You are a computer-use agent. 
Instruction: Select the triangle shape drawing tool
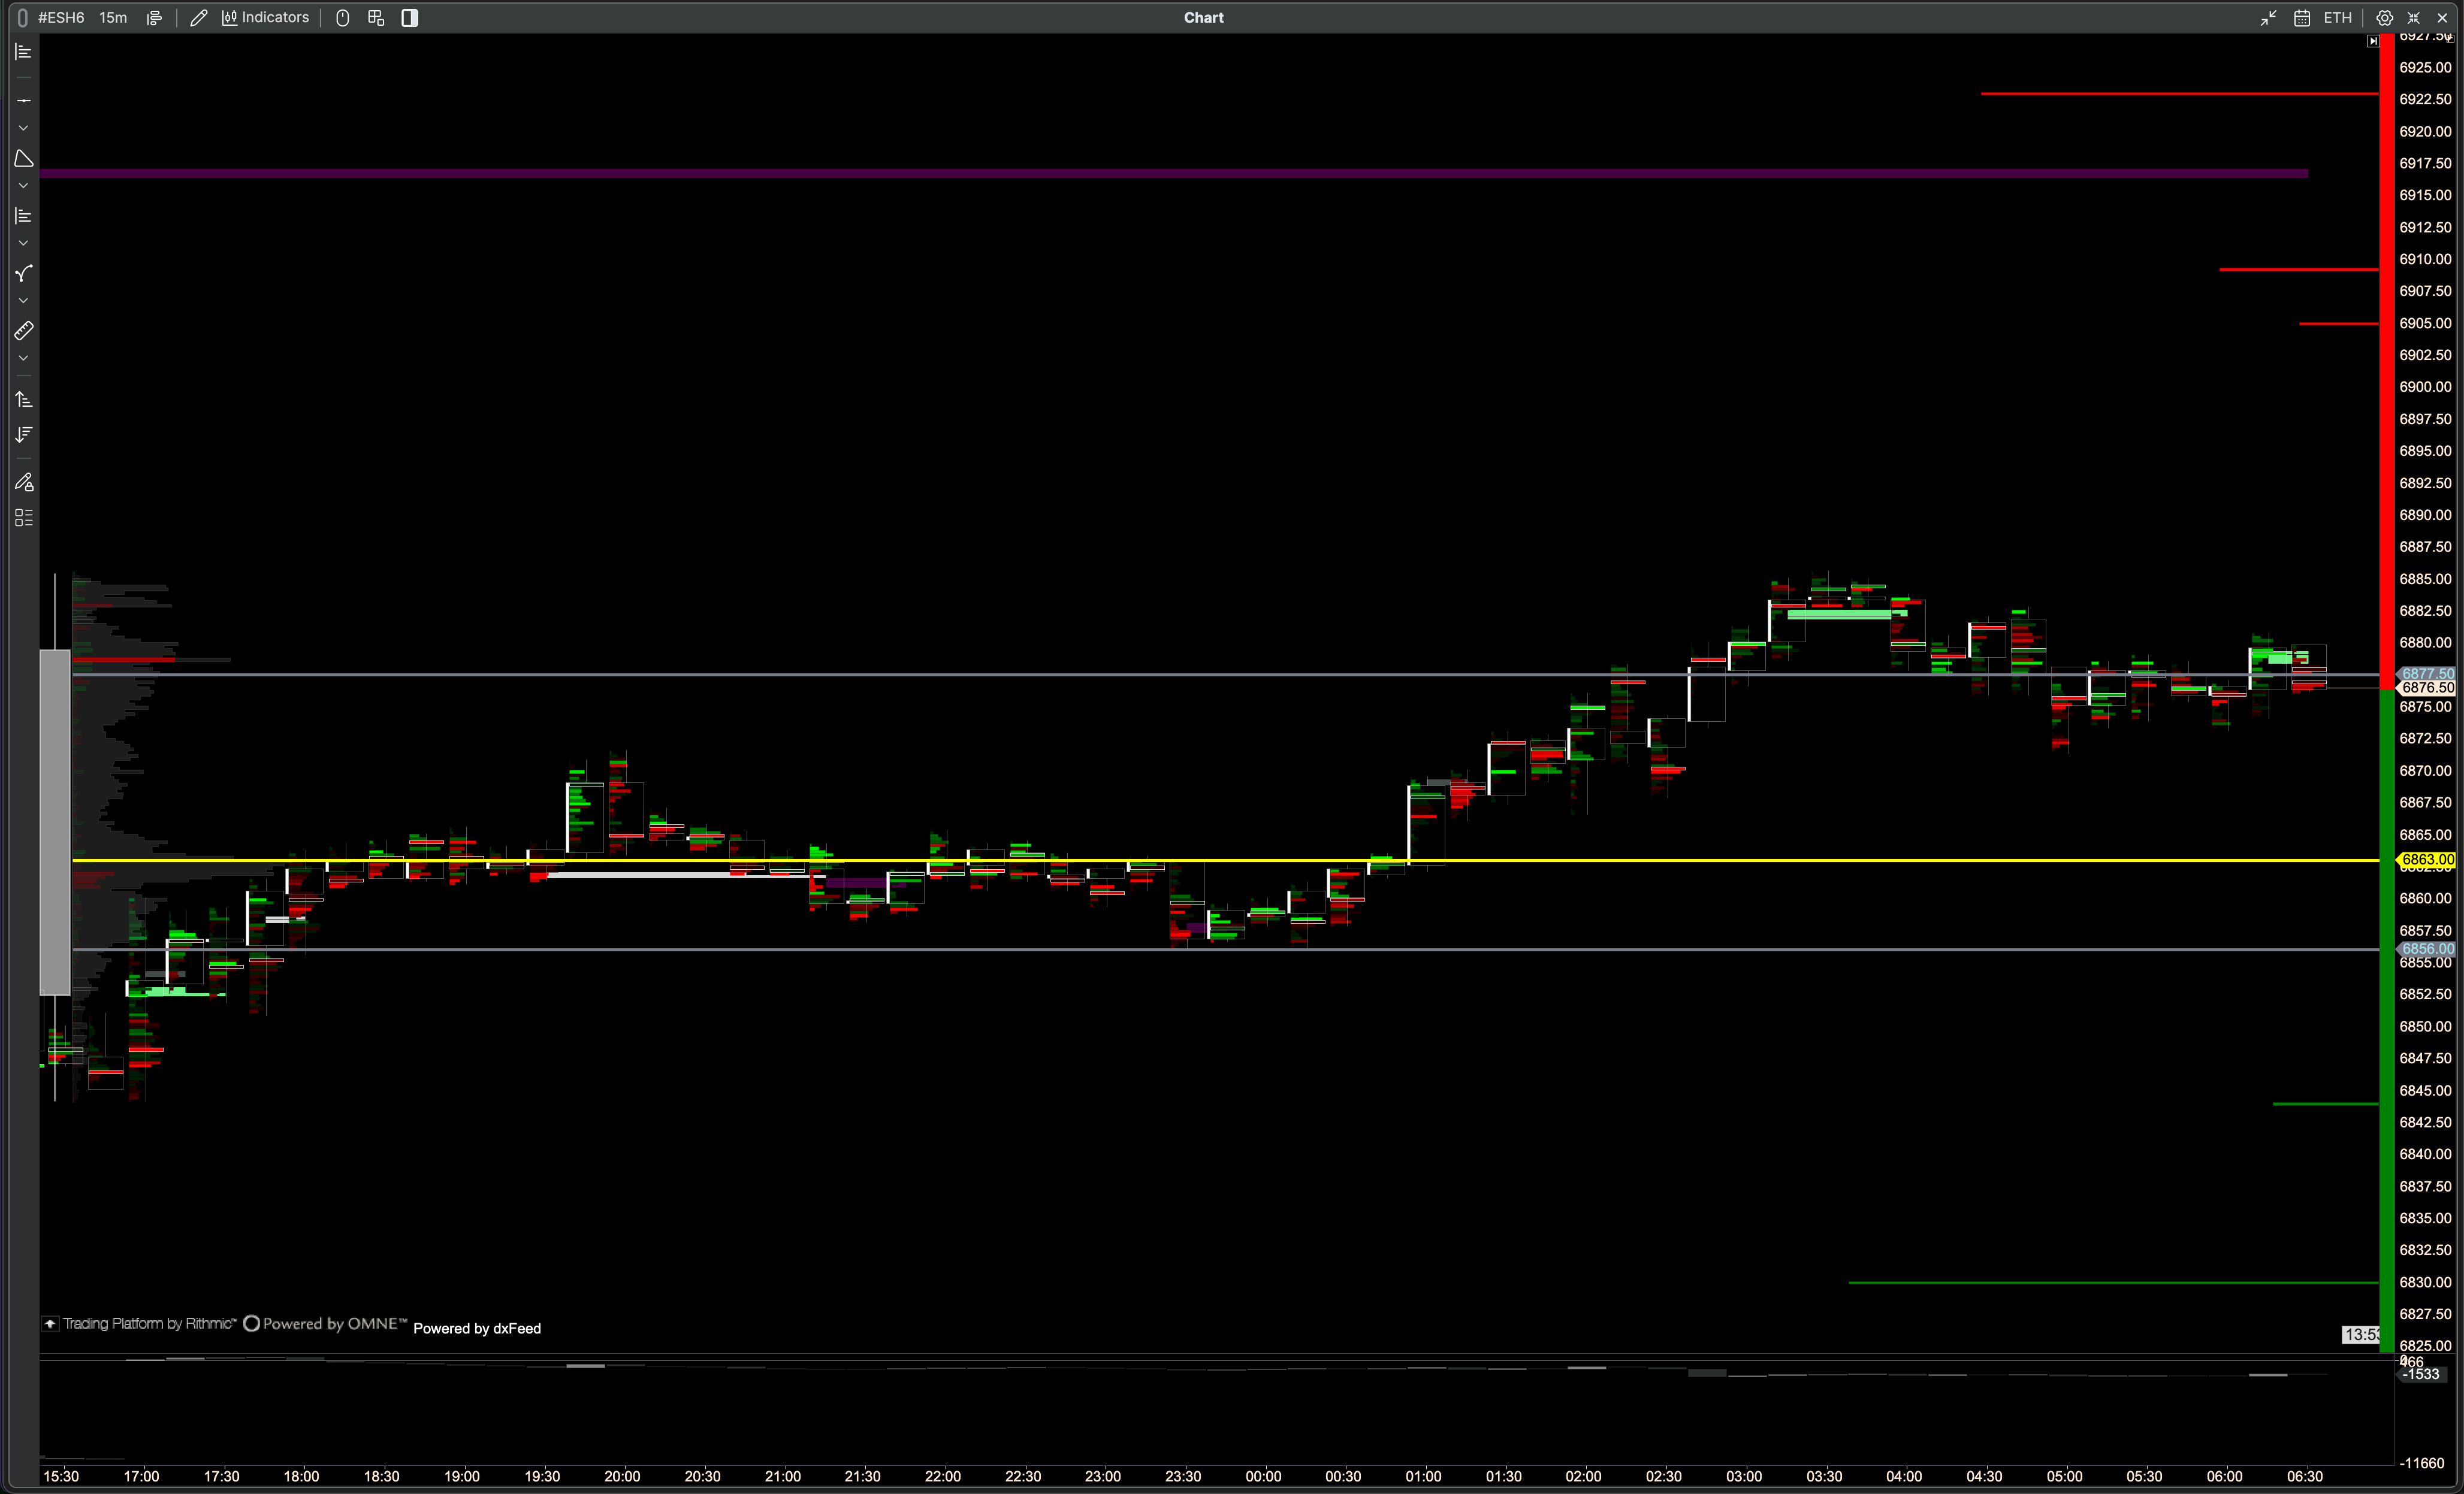[x=24, y=159]
